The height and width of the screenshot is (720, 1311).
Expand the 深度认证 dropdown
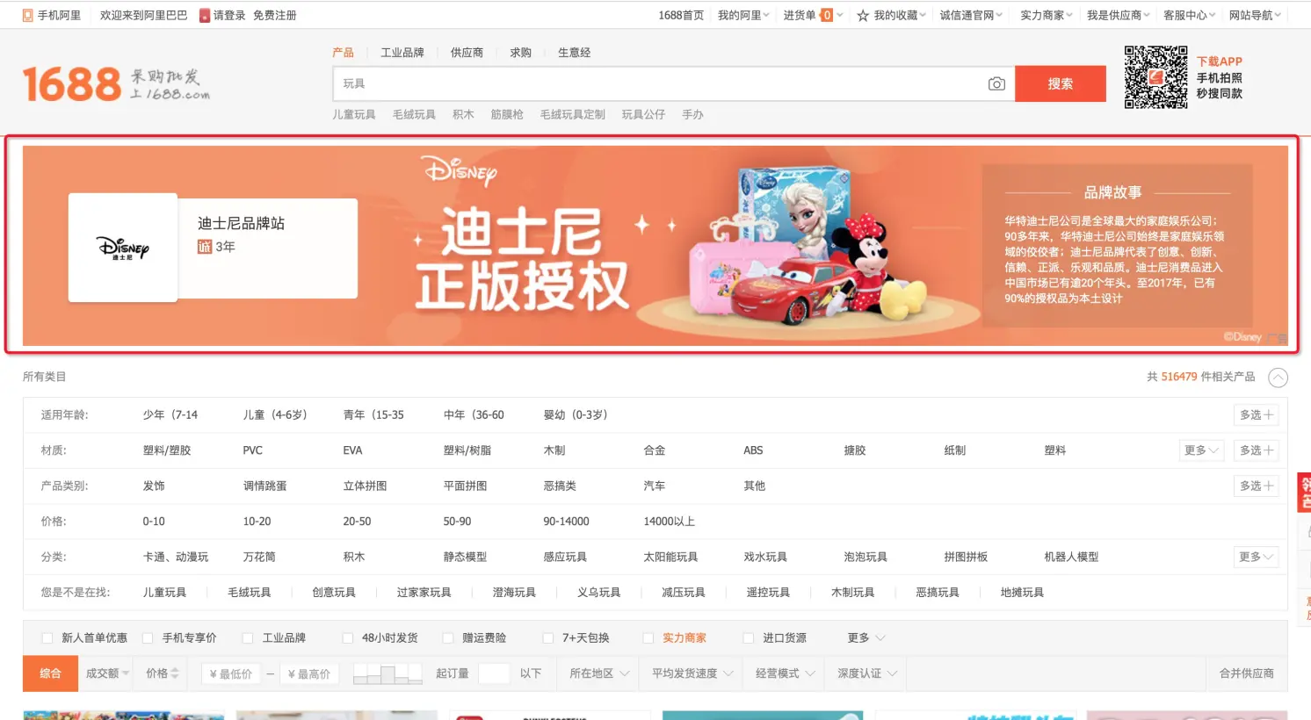[867, 673]
